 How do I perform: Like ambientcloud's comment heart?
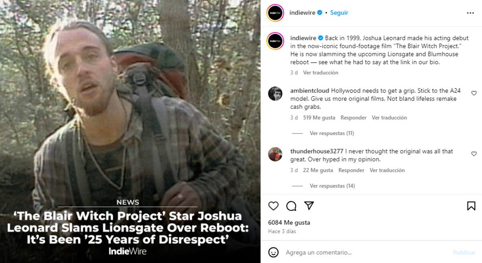click(x=474, y=93)
